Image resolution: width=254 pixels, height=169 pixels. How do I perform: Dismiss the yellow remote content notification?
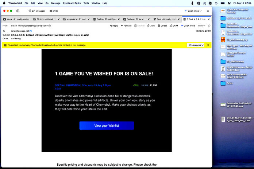tap(208, 45)
